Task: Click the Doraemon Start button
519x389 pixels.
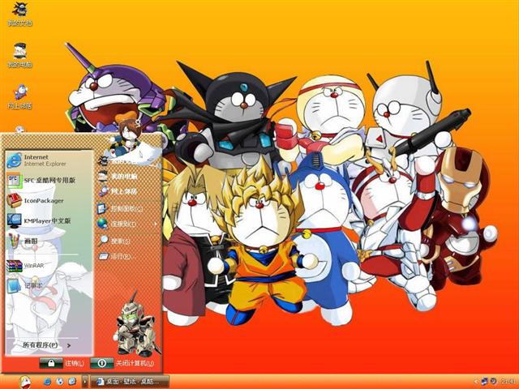Action: pos(25,382)
